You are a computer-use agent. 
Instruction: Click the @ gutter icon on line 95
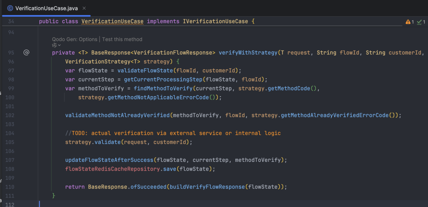click(26, 52)
